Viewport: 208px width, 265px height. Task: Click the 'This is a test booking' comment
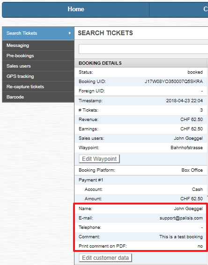181,237
